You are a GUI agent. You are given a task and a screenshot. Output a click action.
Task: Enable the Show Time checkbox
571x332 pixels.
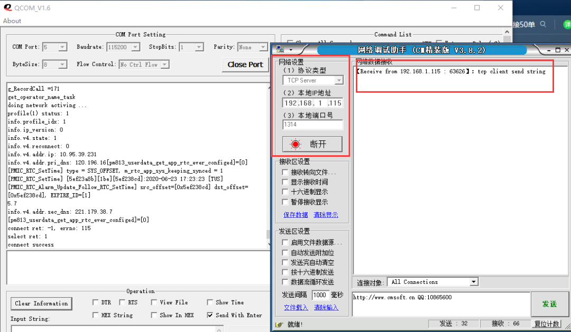point(210,302)
